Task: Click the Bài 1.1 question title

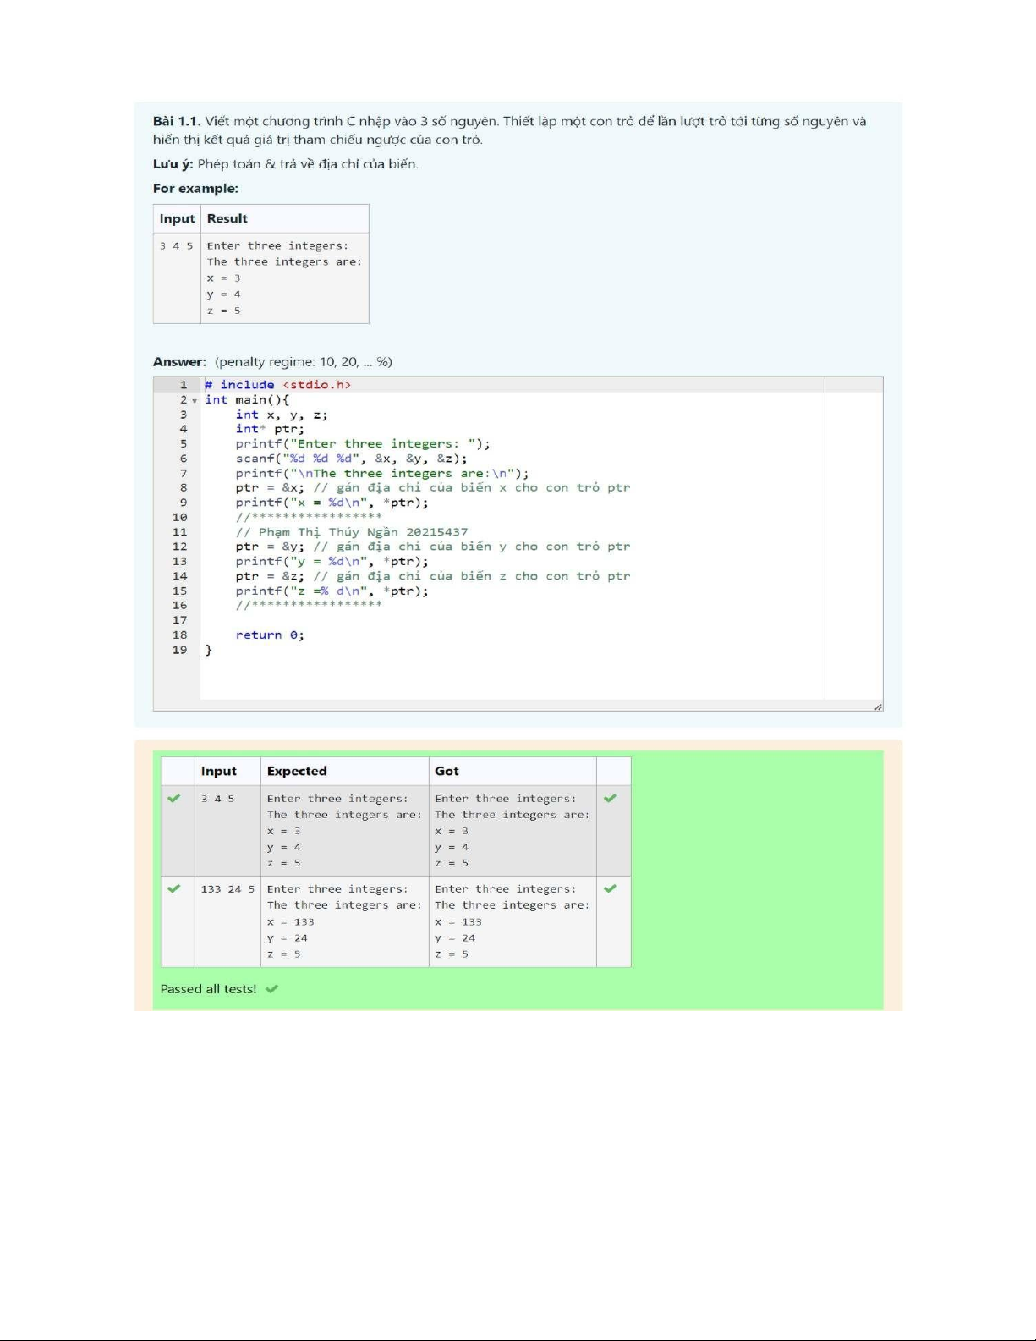Action: tap(176, 121)
